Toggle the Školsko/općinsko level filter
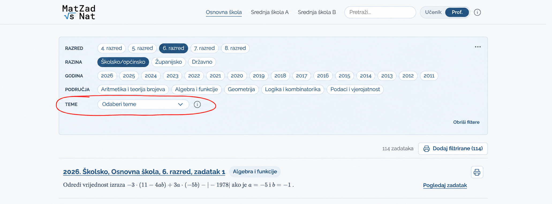Viewport: 552px width, 204px height. point(123,62)
